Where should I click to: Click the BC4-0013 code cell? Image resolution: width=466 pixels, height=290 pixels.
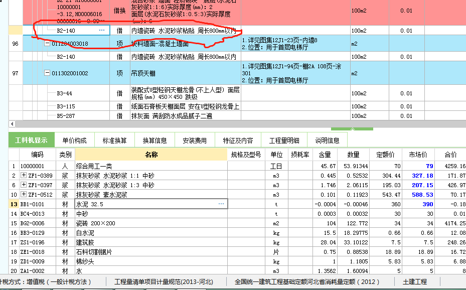click(x=38, y=214)
